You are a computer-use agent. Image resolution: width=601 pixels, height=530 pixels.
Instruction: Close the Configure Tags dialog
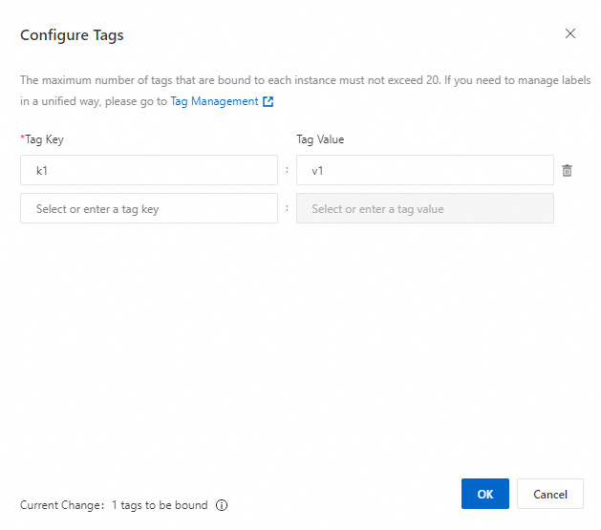[570, 33]
